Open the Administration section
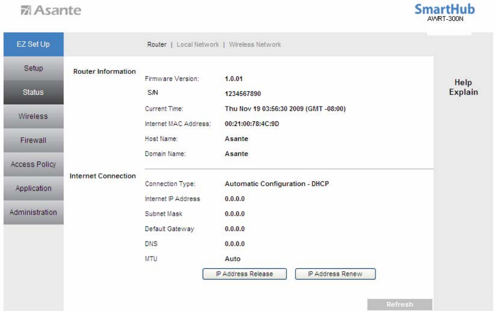 pyautogui.click(x=34, y=212)
